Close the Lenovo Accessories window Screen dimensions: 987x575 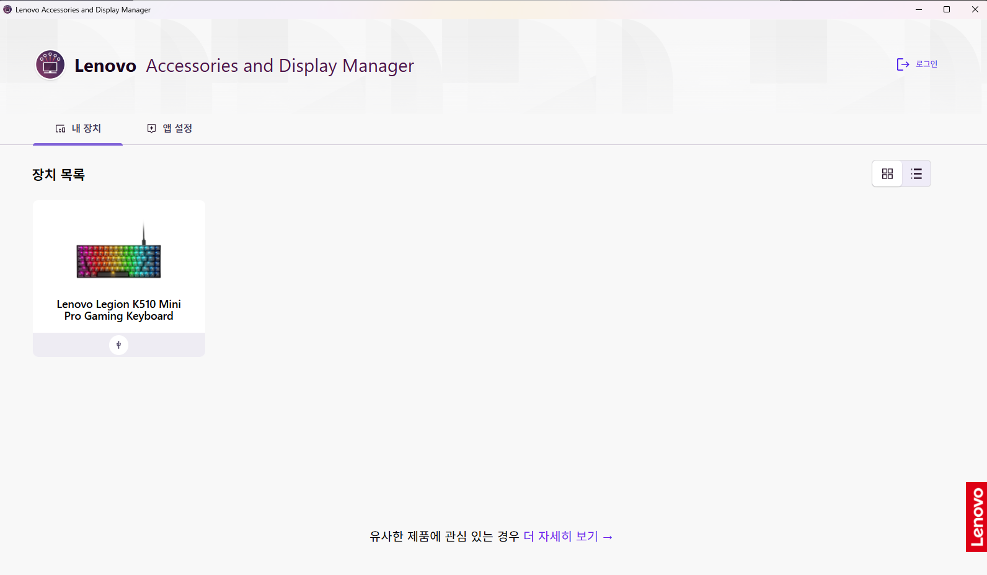975,9
